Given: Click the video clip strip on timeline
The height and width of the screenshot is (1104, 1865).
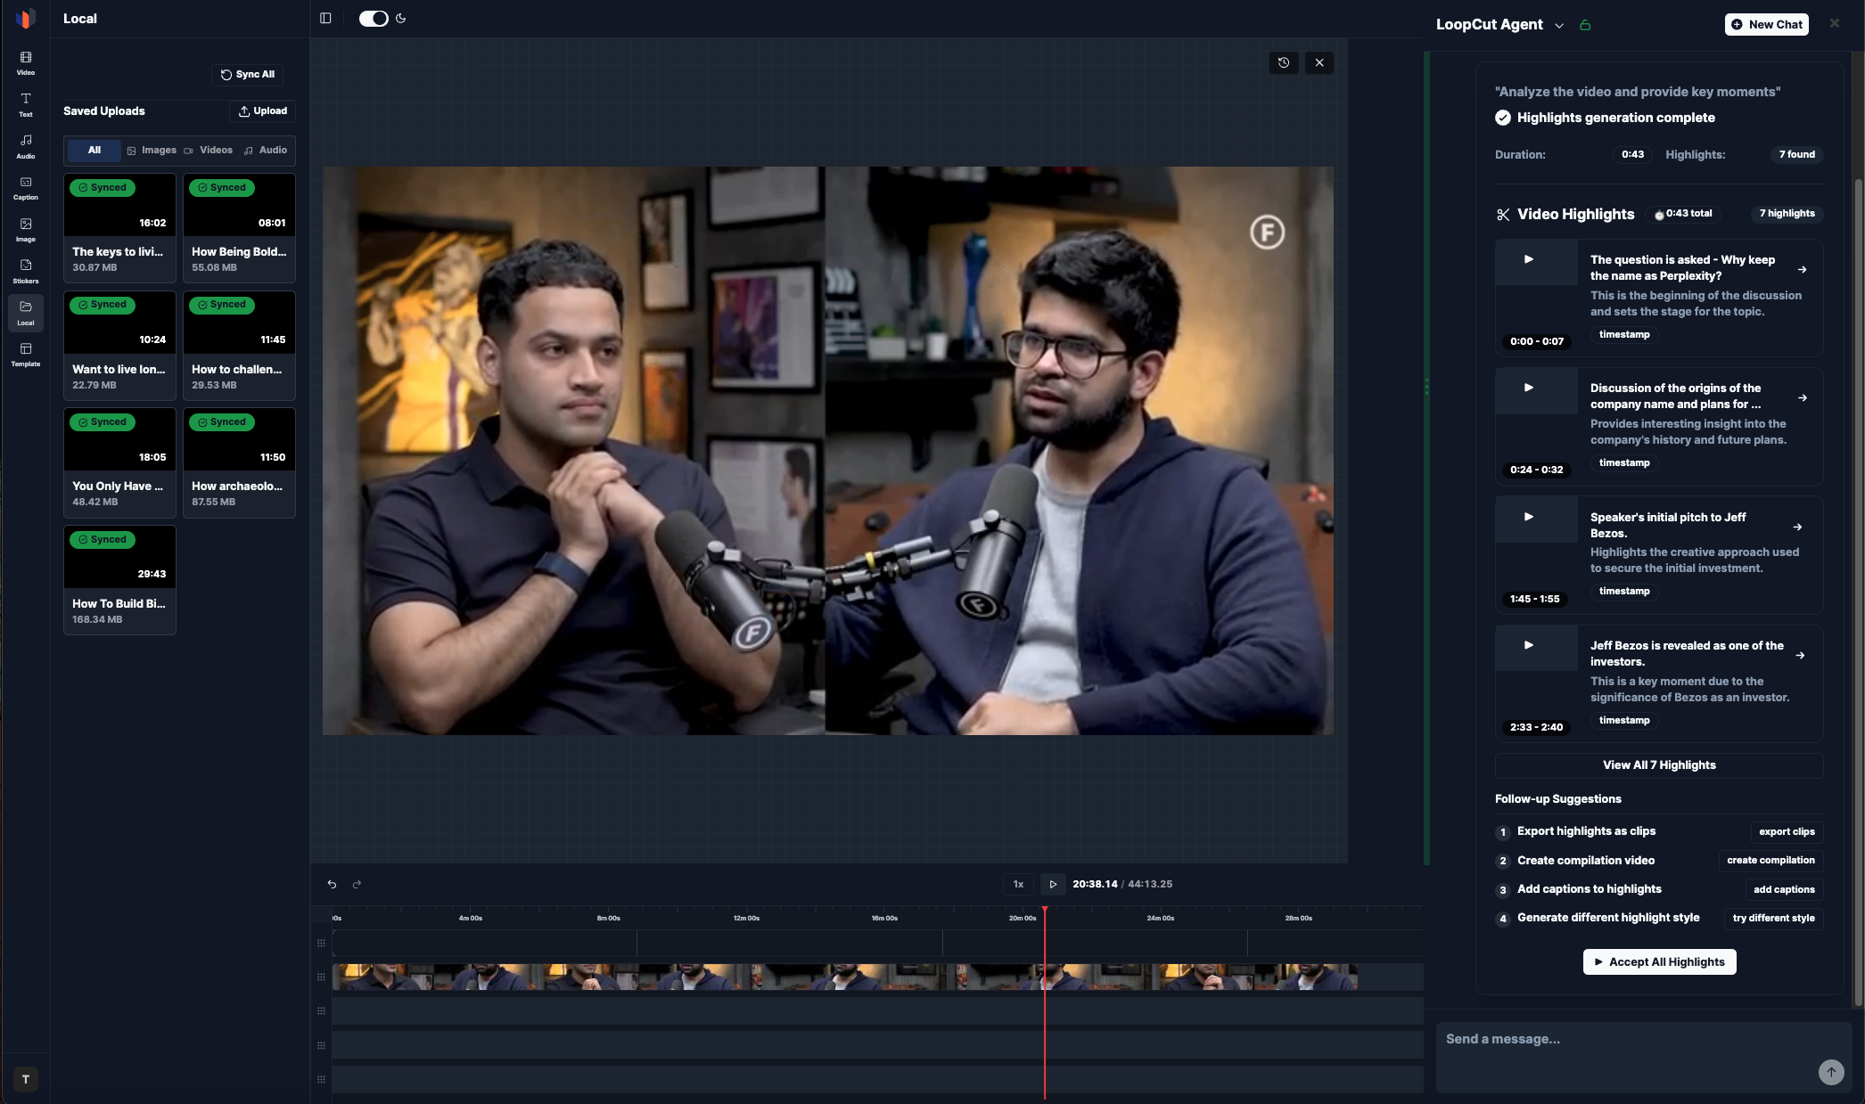Looking at the screenshot, I should pos(844,977).
